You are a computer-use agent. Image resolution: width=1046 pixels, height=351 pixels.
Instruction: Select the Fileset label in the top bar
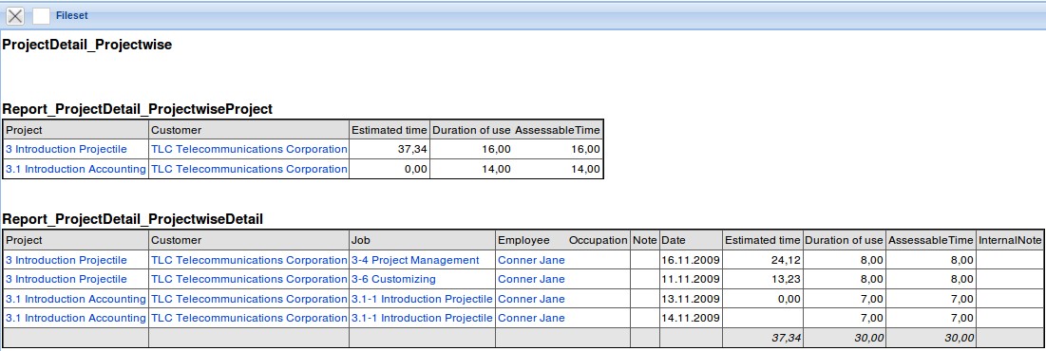click(x=72, y=15)
